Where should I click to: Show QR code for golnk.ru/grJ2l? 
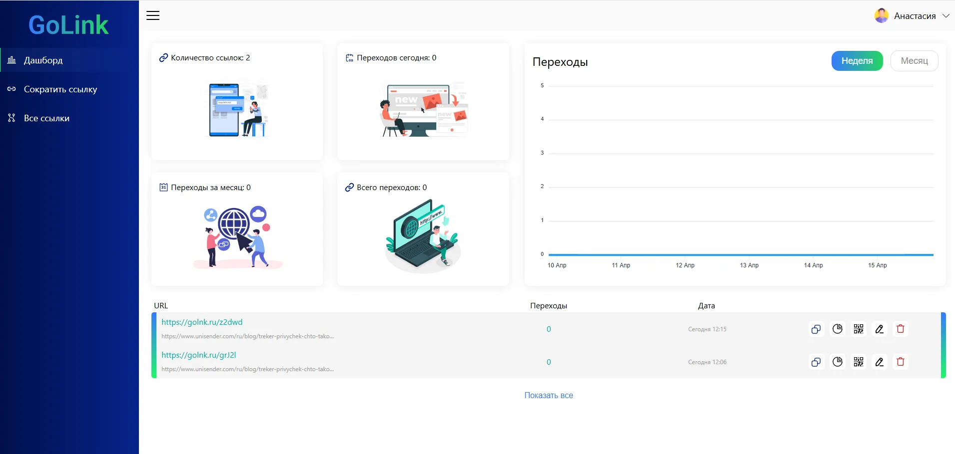click(x=859, y=362)
